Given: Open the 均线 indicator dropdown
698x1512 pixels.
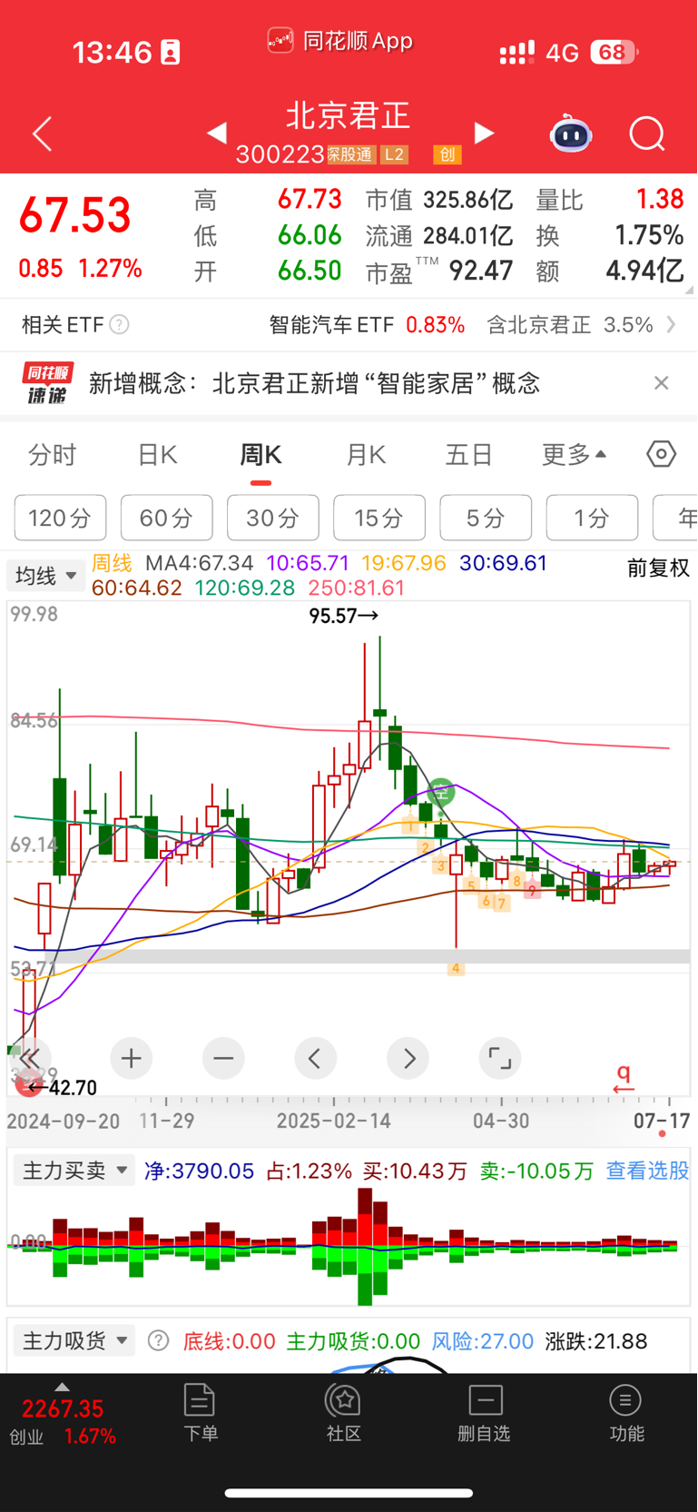Looking at the screenshot, I should [x=46, y=576].
